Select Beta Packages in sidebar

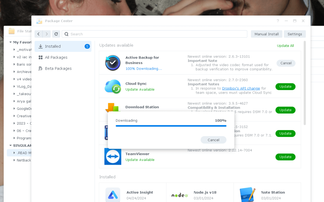pyautogui.click(x=63, y=68)
